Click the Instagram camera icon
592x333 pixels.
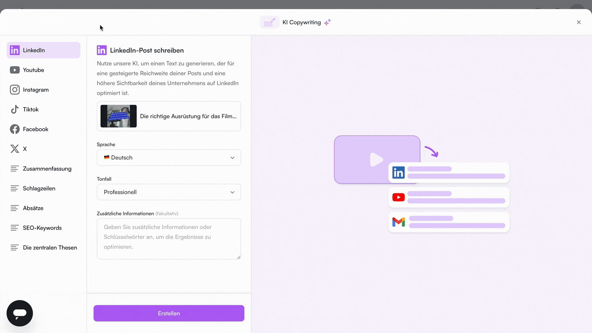click(x=14, y=90)
